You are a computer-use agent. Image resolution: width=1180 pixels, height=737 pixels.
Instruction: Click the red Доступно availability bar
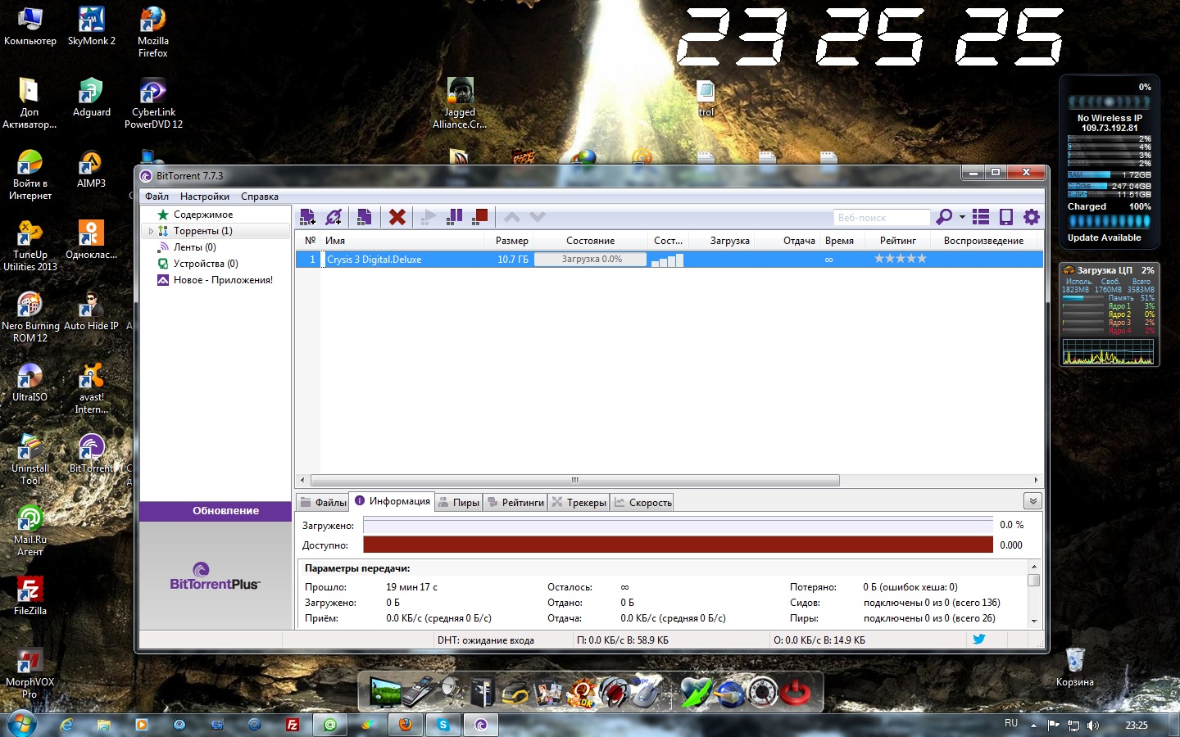[678, 545]
